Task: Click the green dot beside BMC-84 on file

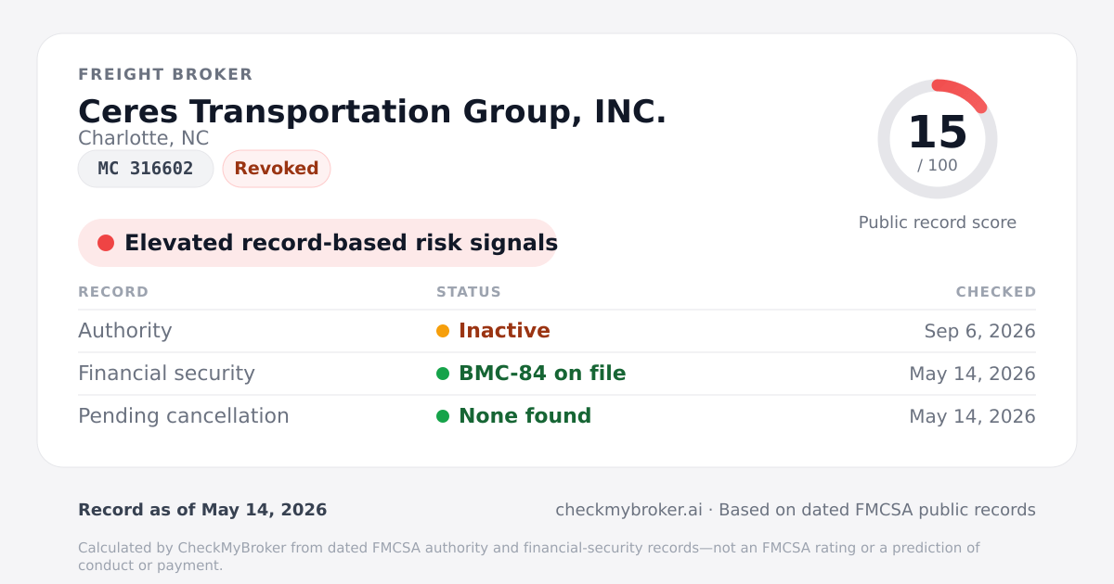Action: [x=443, y=374]
